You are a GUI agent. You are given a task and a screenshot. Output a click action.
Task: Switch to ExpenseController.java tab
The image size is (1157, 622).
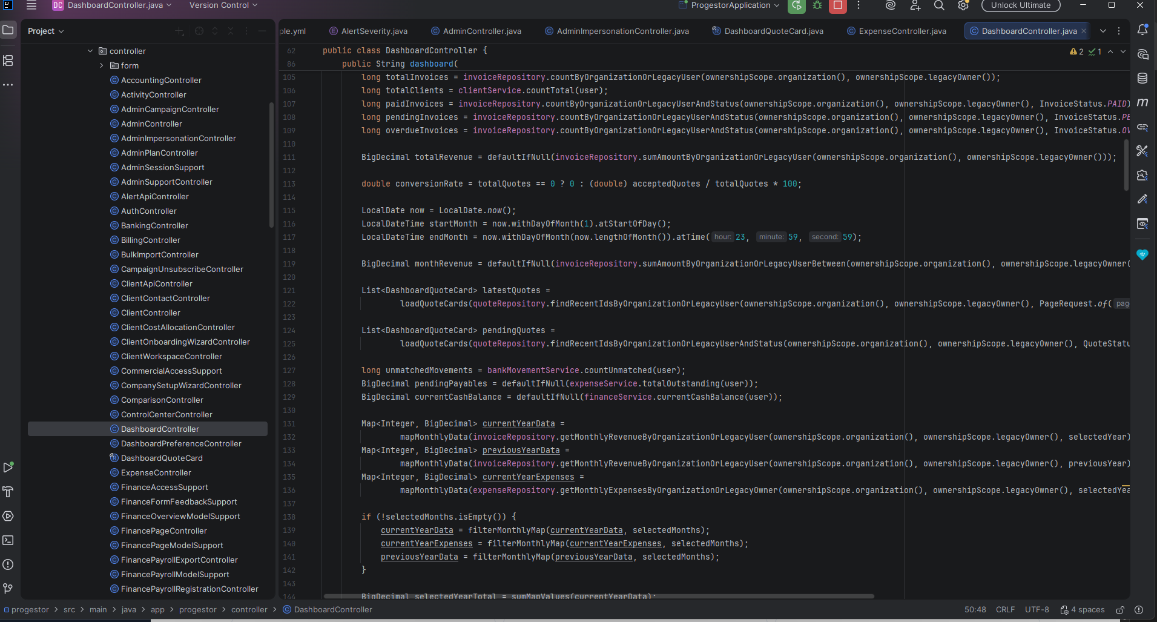point(896,31)
